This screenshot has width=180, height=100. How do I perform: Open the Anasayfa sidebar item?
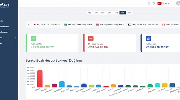pyautogui.click(x=1, y=21)
